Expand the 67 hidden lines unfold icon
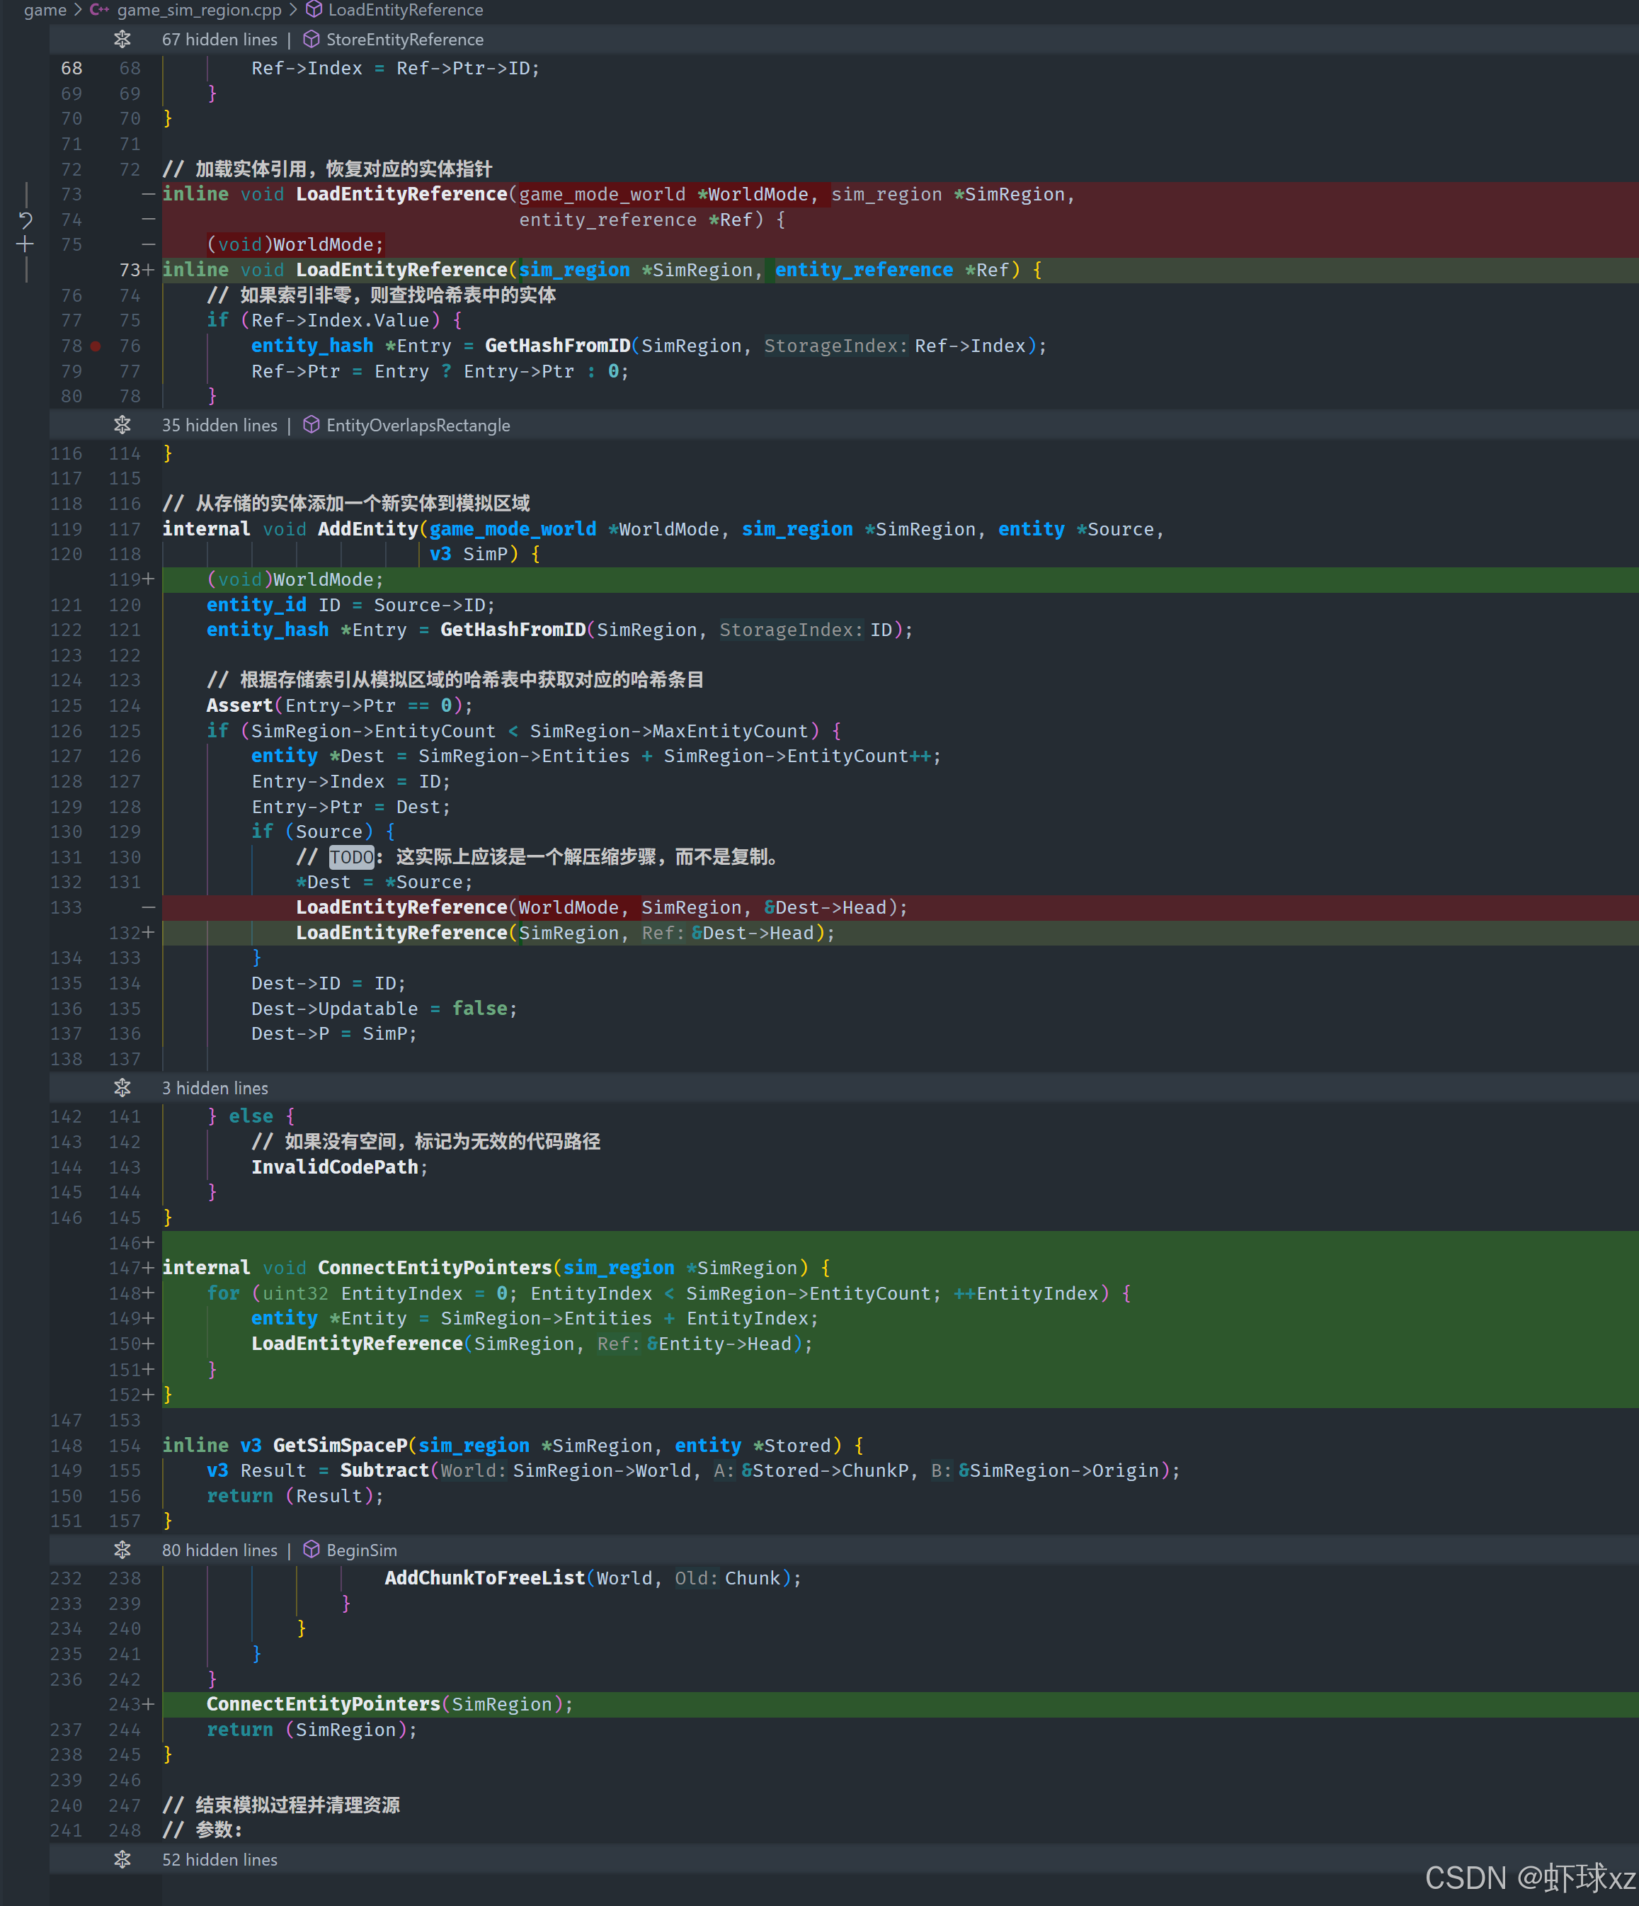Viewport: 1639px width, 1906px height. click(x=121, y=40)
